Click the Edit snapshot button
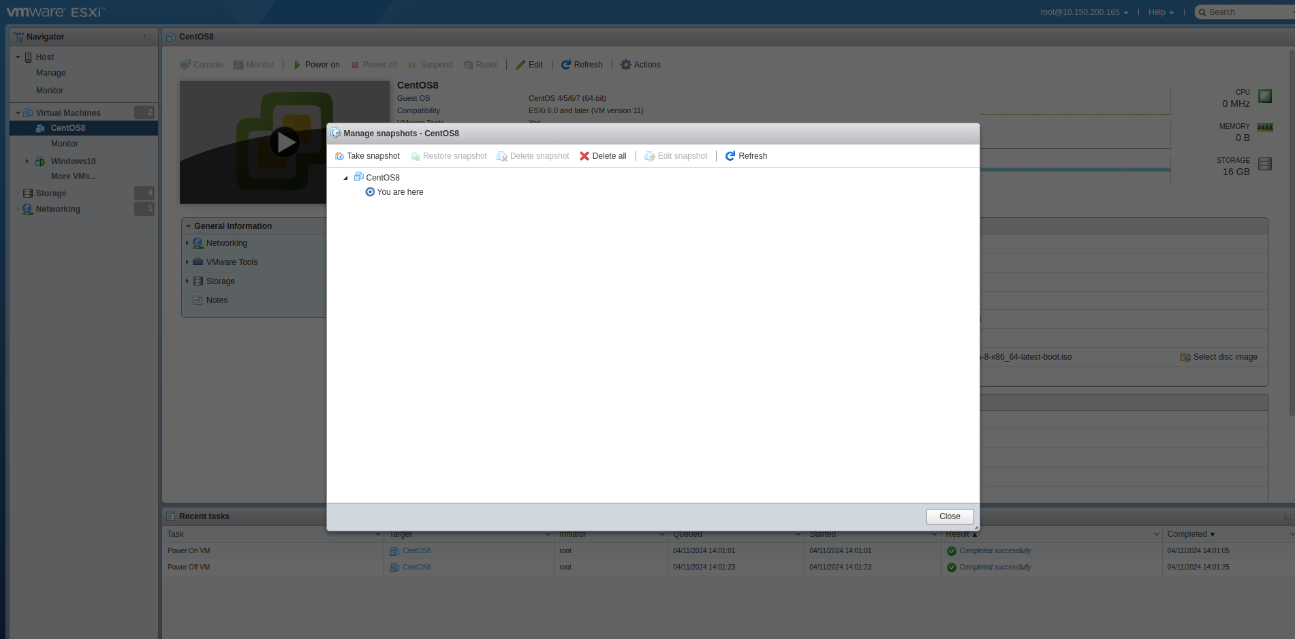The image size is (1295, 639). pyautogui.click(x=676, y=156)
